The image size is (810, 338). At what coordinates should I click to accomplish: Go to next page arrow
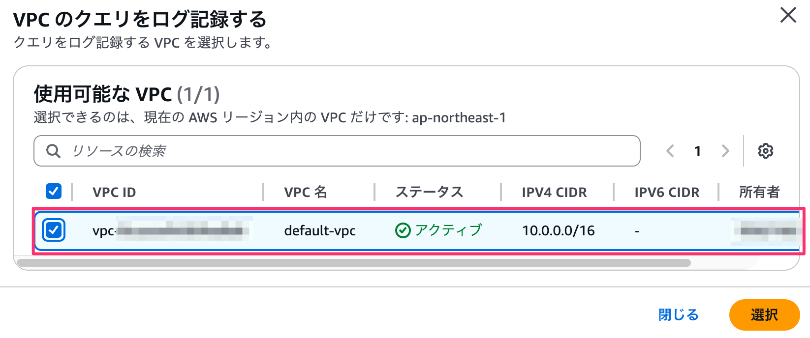725,151
